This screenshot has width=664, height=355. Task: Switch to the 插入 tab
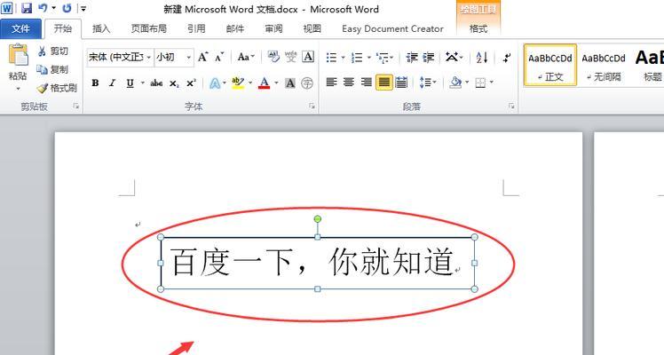click(x=101, y=28)
